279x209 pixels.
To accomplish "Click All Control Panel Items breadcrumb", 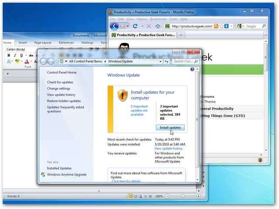I will coord(85,61).
